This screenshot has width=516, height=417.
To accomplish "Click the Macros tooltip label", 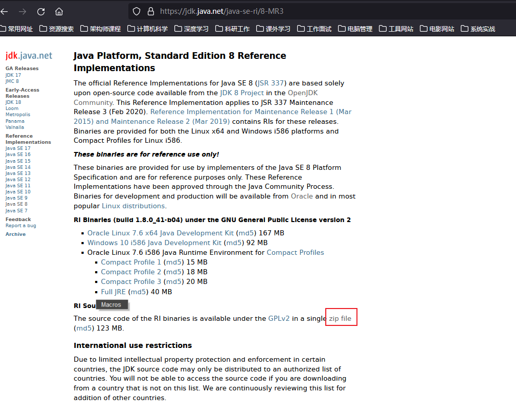I will point(111,305).
